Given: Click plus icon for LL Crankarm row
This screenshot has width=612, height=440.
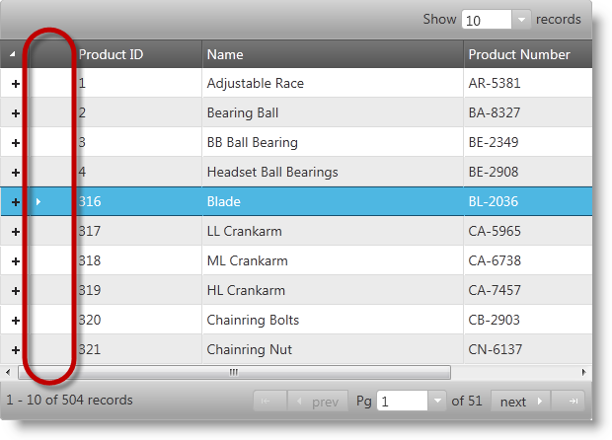Looking at the screenshot, I should tap(15, 232).
